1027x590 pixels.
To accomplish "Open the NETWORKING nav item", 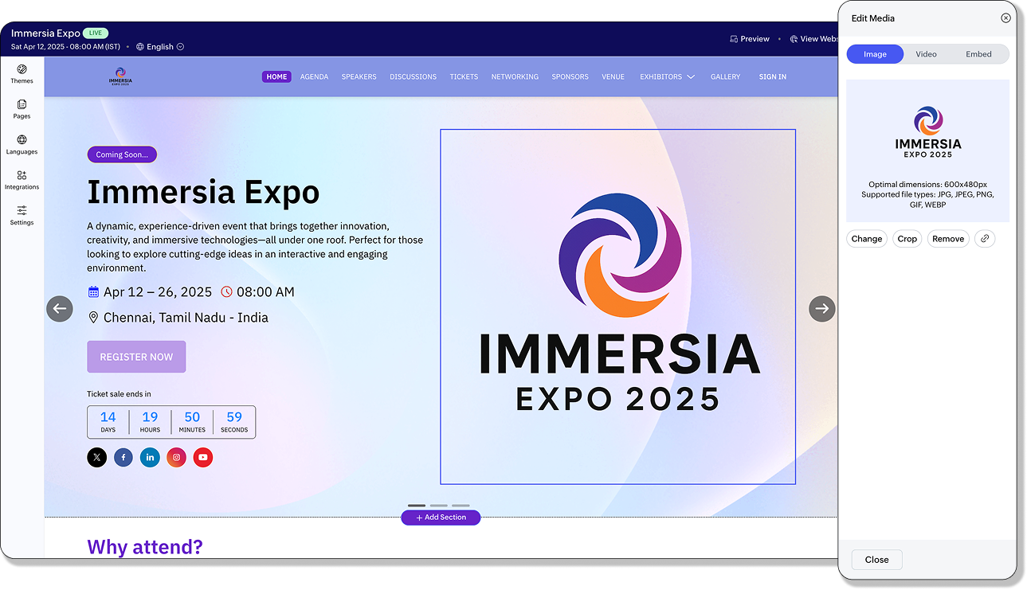I will pyautogui.click(x=515, y=77).
